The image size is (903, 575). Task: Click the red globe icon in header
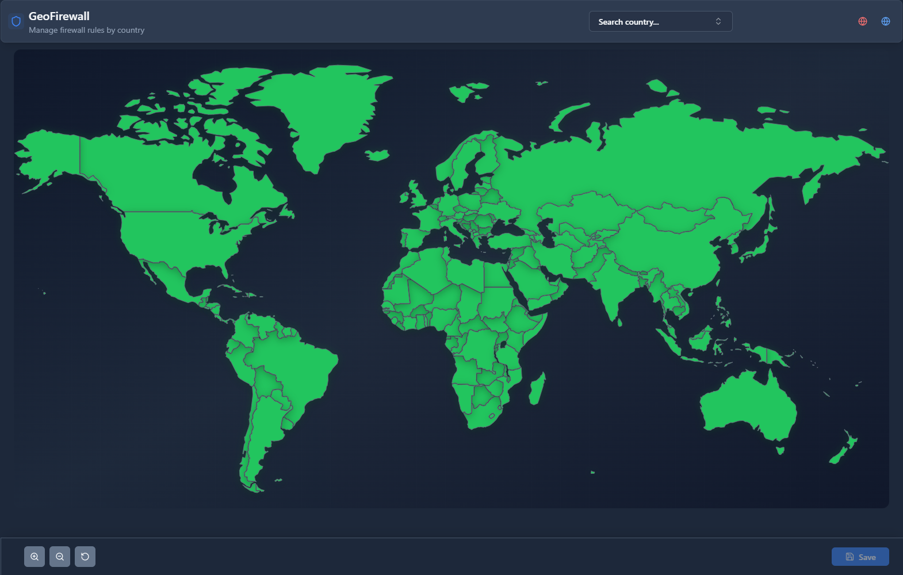(x=863, y=21)
